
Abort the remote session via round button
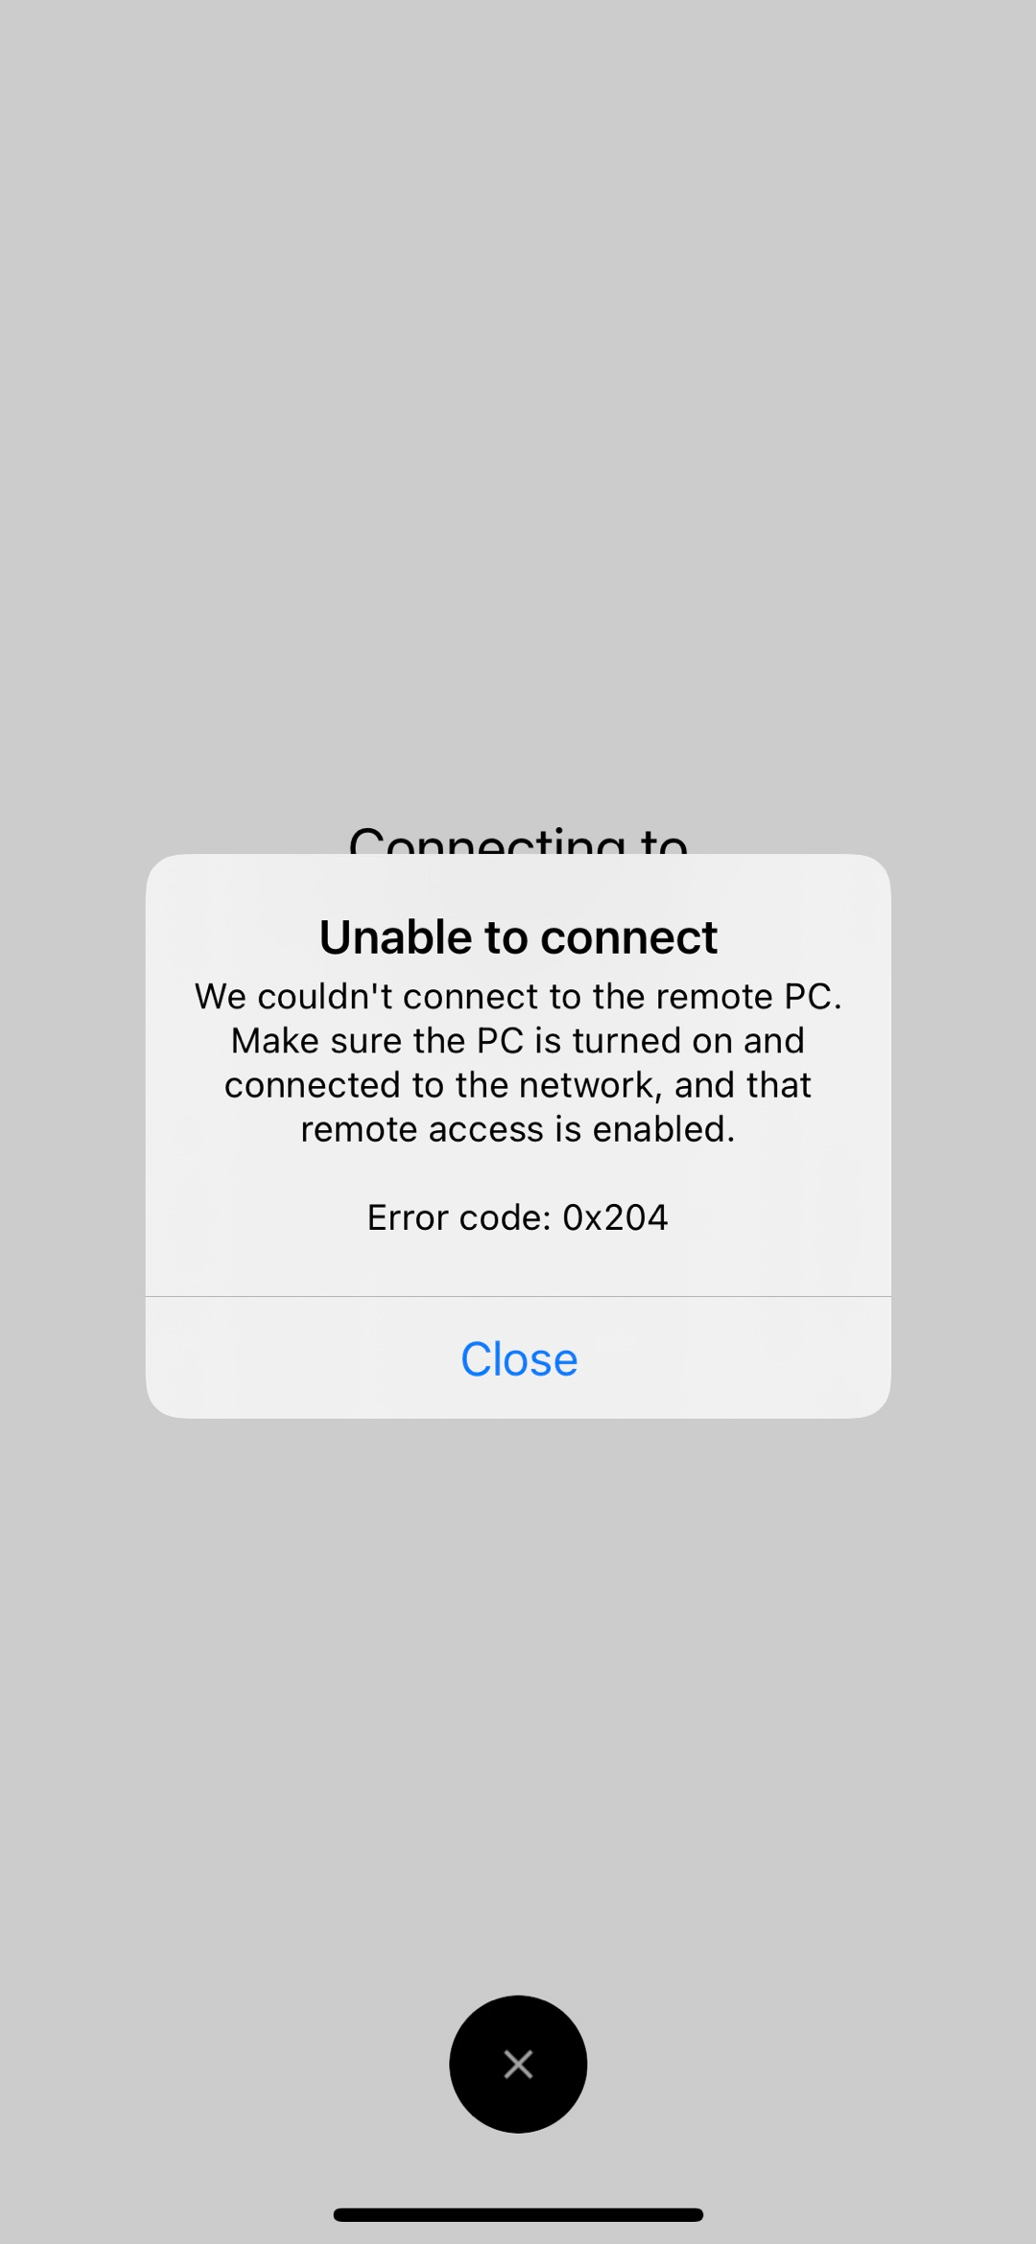click(x=518, y=2064)
